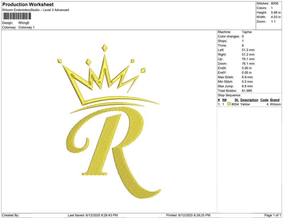Click the 'Description' column header
Viewport: 283px width, 218px height.
point(249,100)
